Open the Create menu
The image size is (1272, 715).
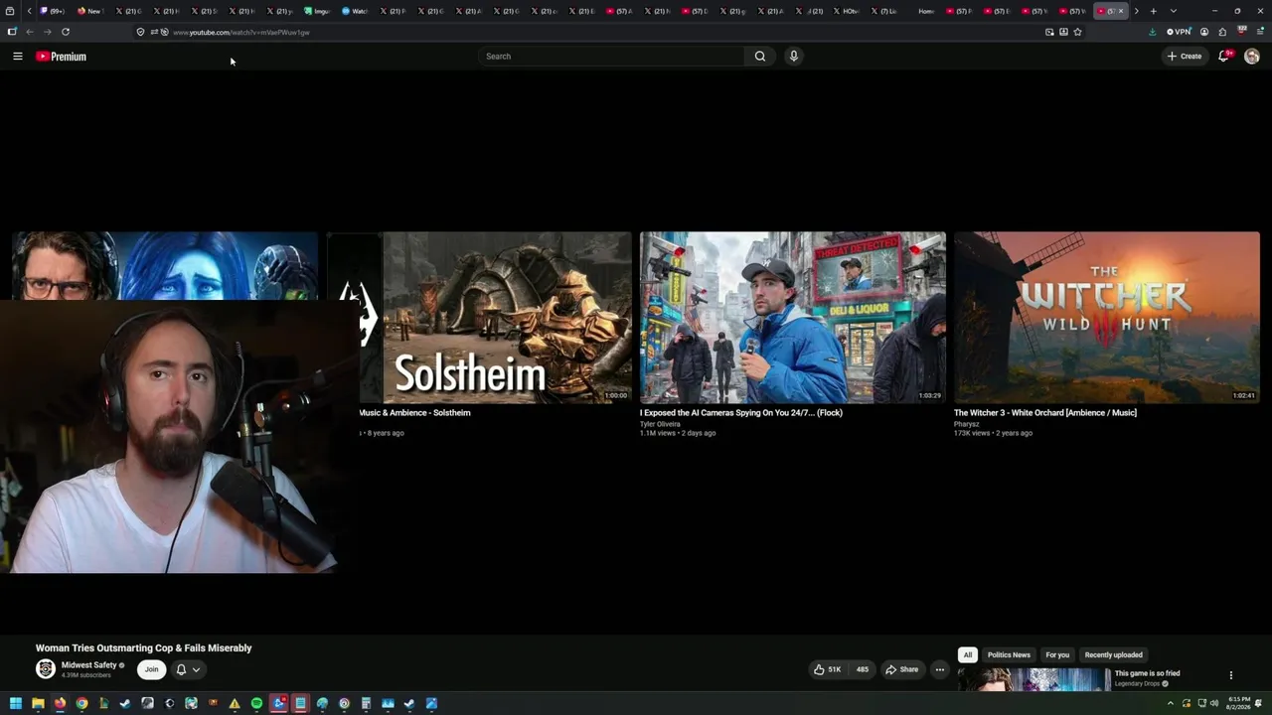(x=1185, y=57)
